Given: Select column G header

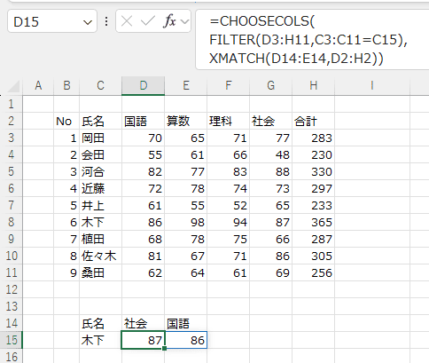Looking at the screenshot, I should (271, 86).
